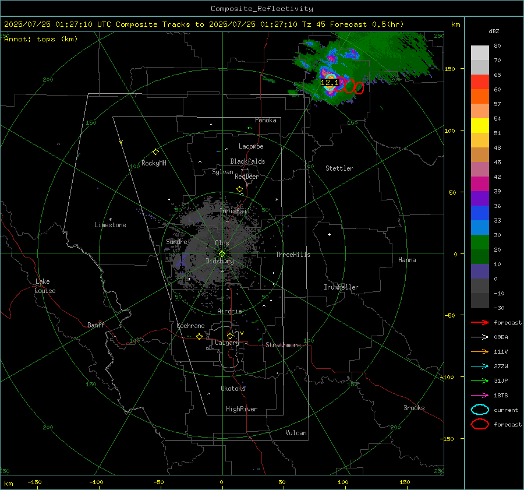Viewport: 524px width, 490px height.
Task: Select the 80 dBZ light gray swatch
Action: [480, 52]
